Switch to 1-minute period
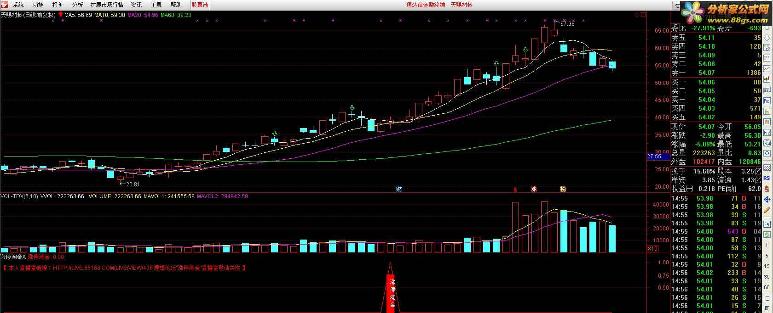 [767, 245]
